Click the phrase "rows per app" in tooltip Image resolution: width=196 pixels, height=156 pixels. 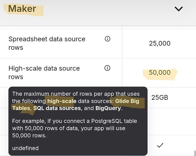point(81,94)
